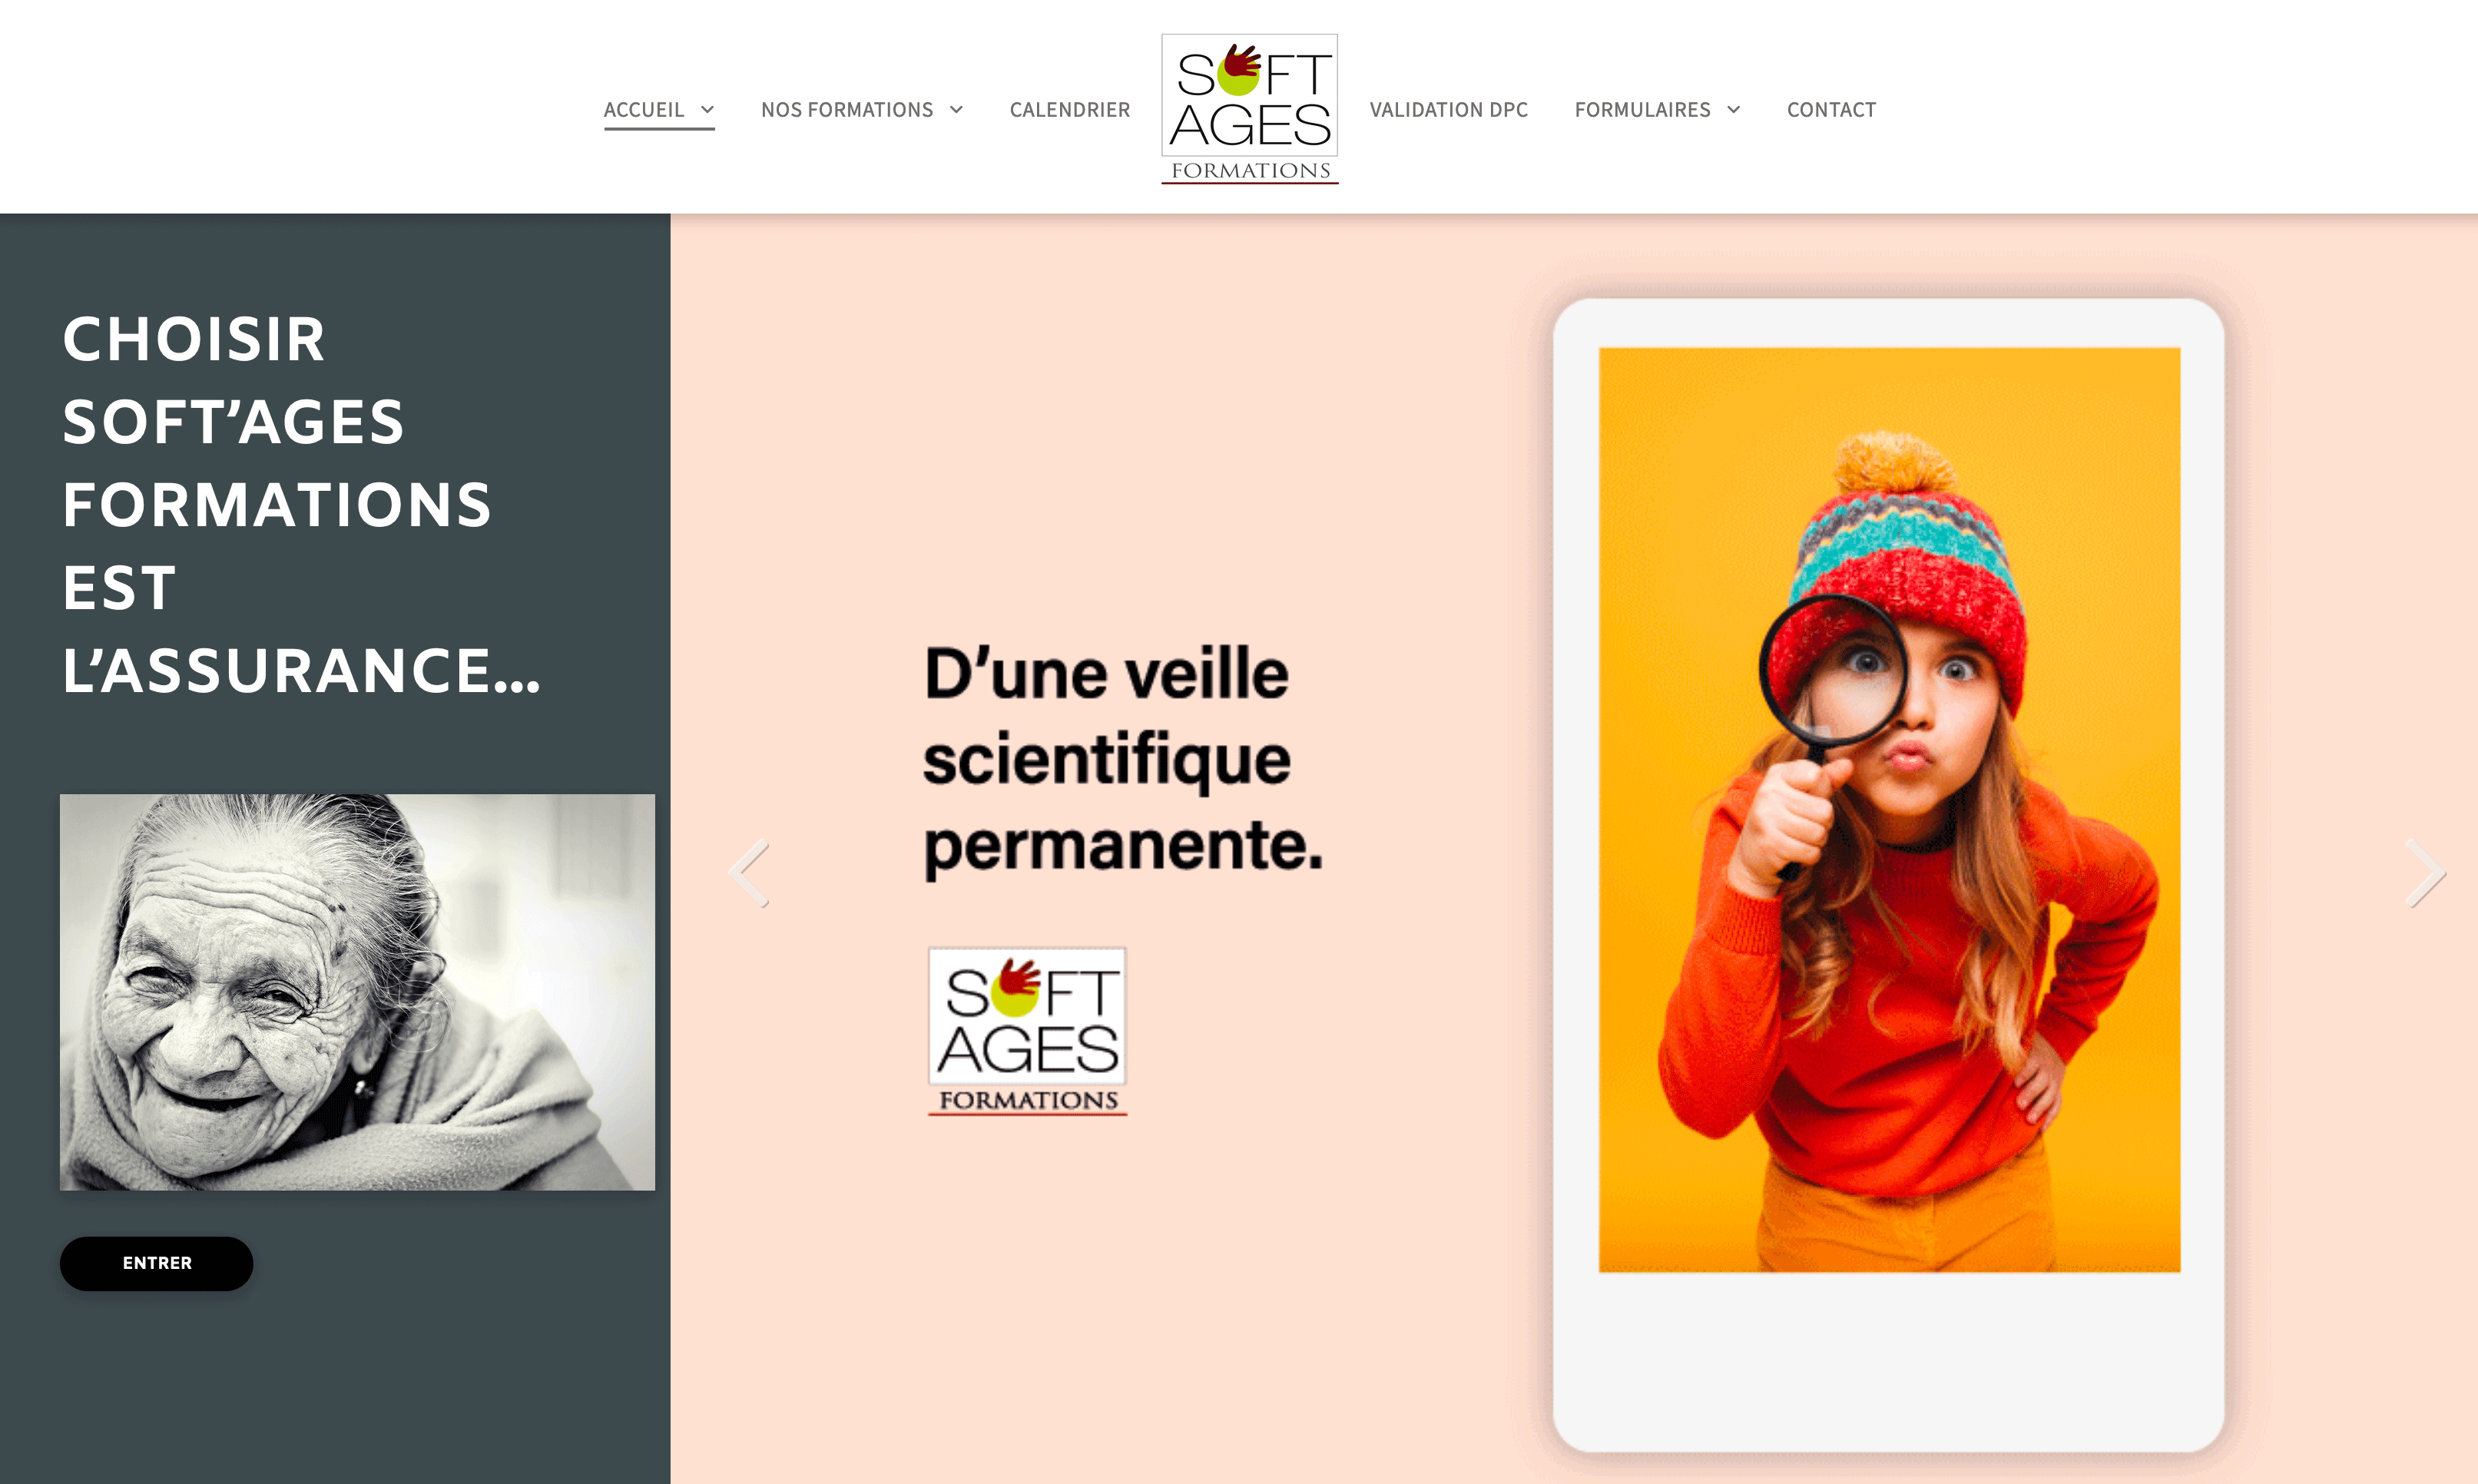Go to the Calendrier page
Image resolution: width=2478 pixels, height=1484 pixels.
(x=1070, y=110)
